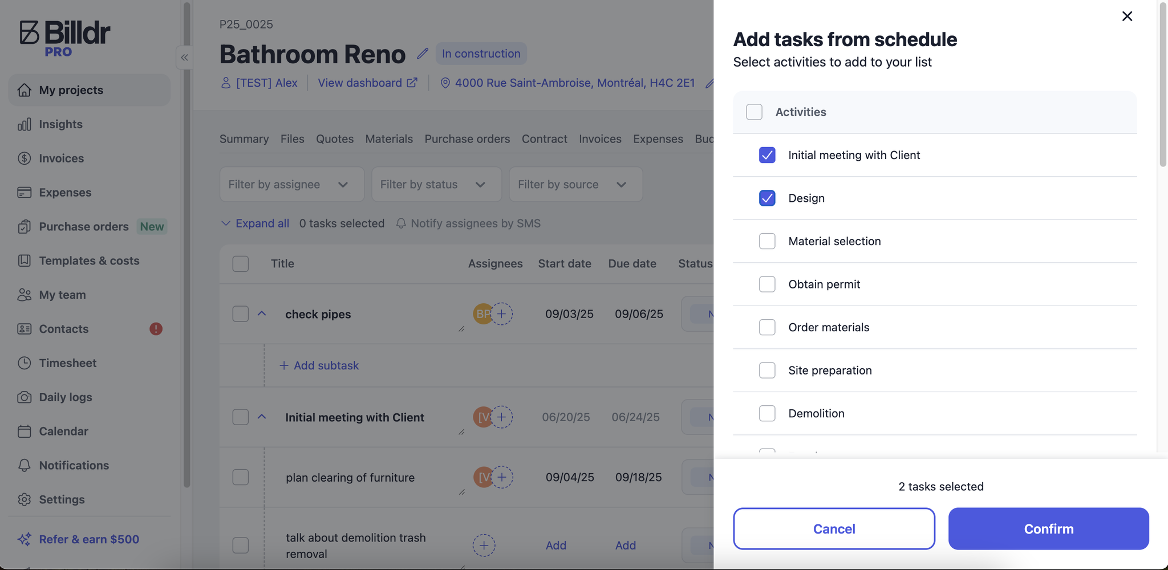Screen dimensions: 1168x570
Task: Click the Daily logs camera icon
Action: click(x=24, y=397)
